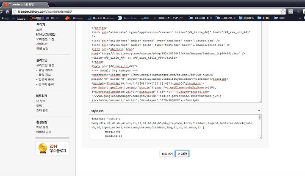Click the 미리보기 preview button
Viewport: 305px width, 176px height.
167,154
